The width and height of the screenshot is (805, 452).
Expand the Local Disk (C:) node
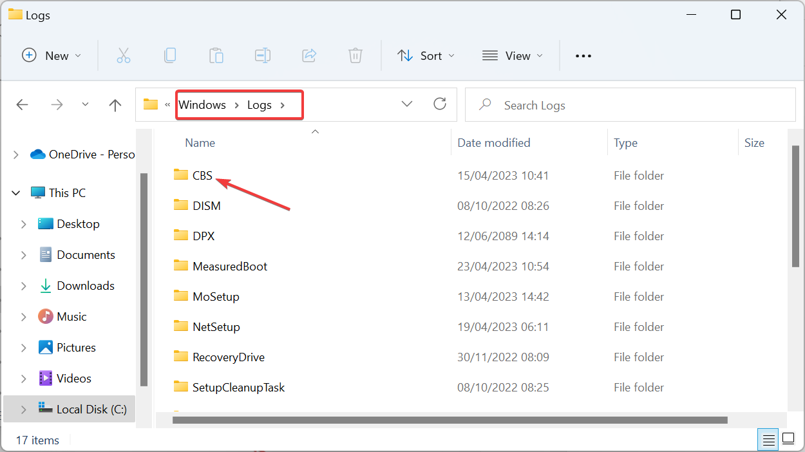click(24, 410)
